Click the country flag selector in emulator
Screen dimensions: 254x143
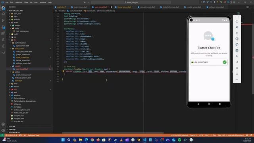(x=192, y=62)
